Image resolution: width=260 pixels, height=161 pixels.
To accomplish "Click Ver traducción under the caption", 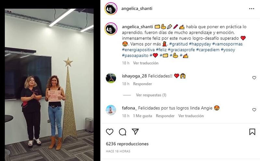I will coord(146,63).
